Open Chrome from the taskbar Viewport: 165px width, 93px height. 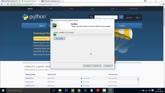point(79,90)
